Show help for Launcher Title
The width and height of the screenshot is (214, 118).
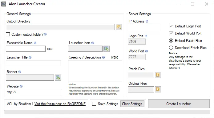coord(30,57)
